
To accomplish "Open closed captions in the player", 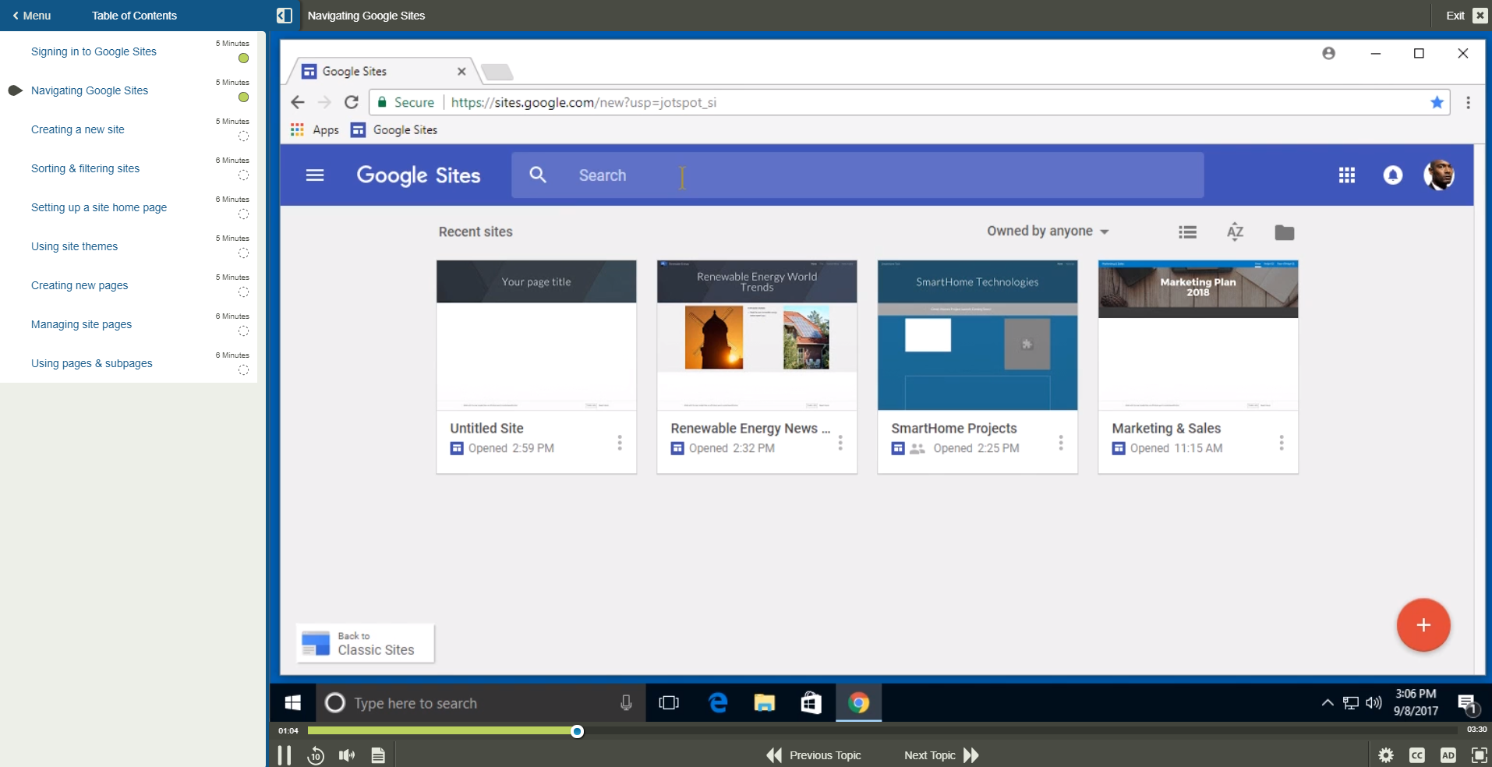I will click(1418, 755).
